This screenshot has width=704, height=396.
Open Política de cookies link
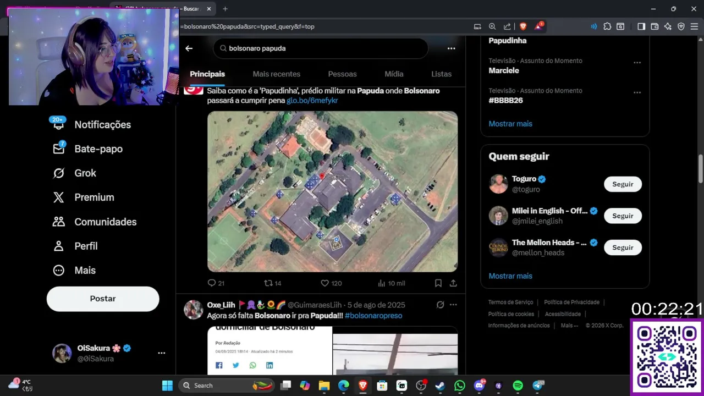point(511,314)
